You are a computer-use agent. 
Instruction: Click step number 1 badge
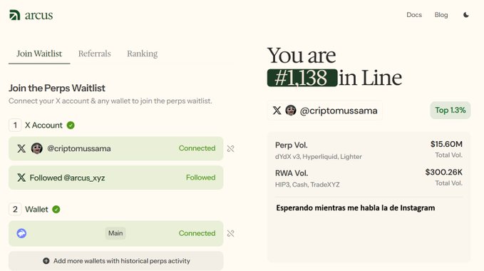coord(15,126)
